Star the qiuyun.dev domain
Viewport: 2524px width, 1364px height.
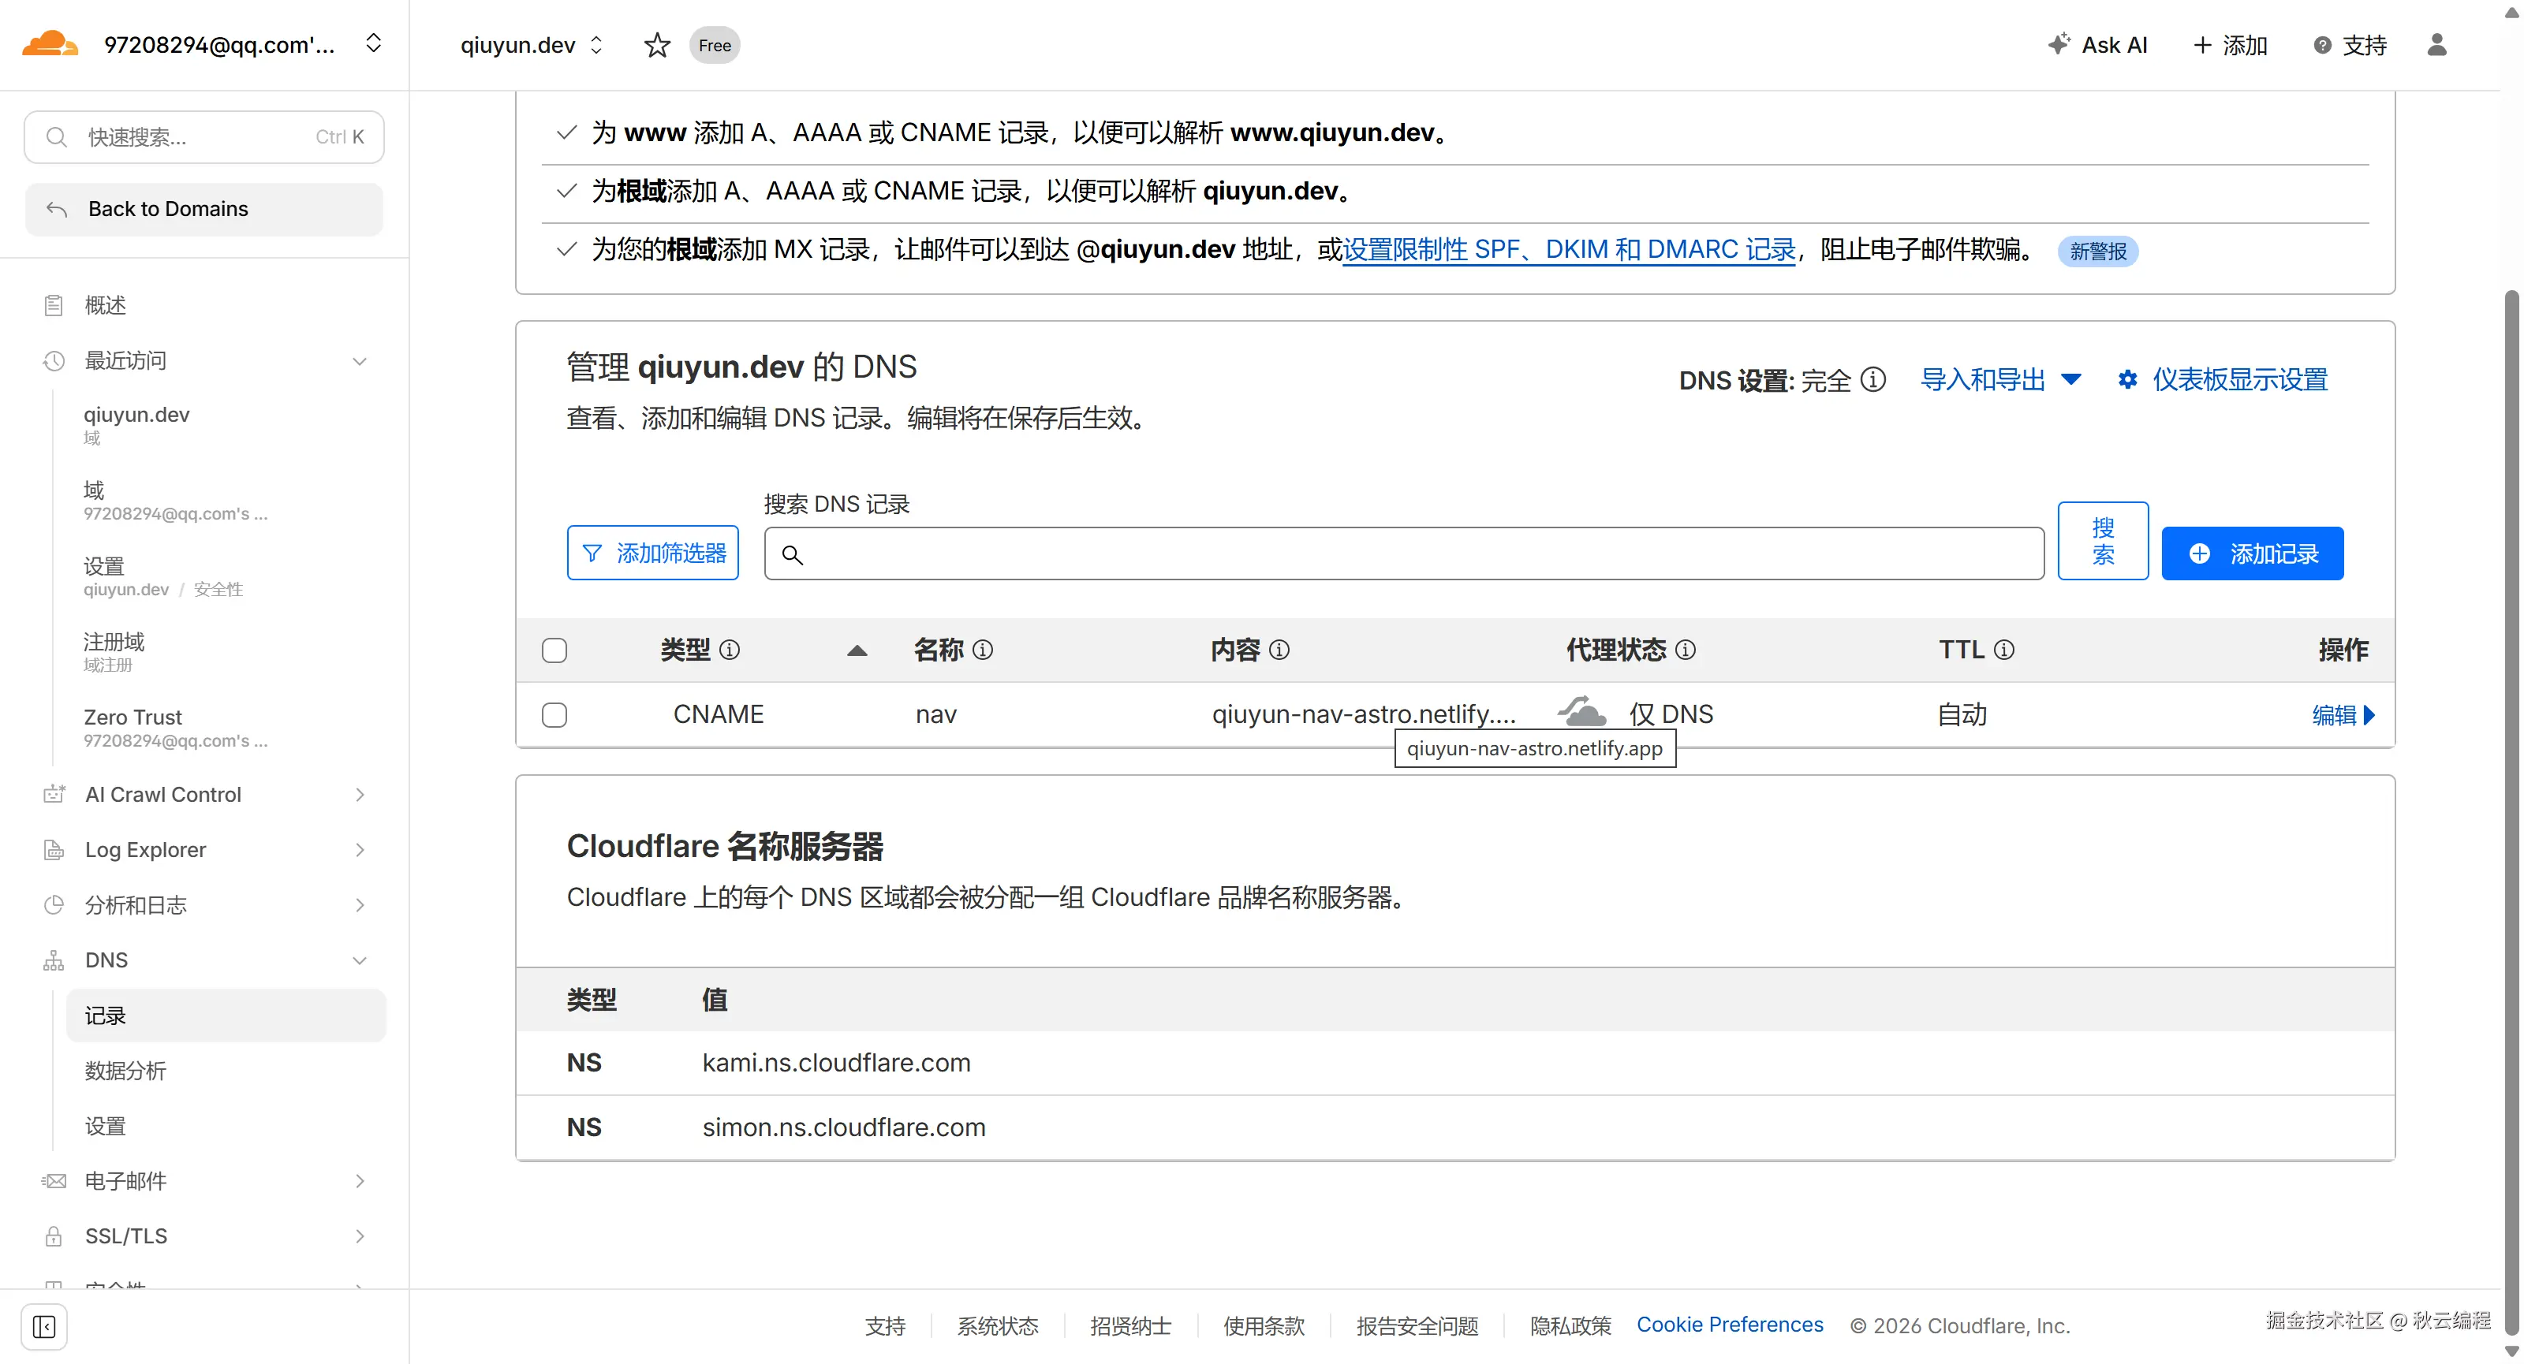656,45
